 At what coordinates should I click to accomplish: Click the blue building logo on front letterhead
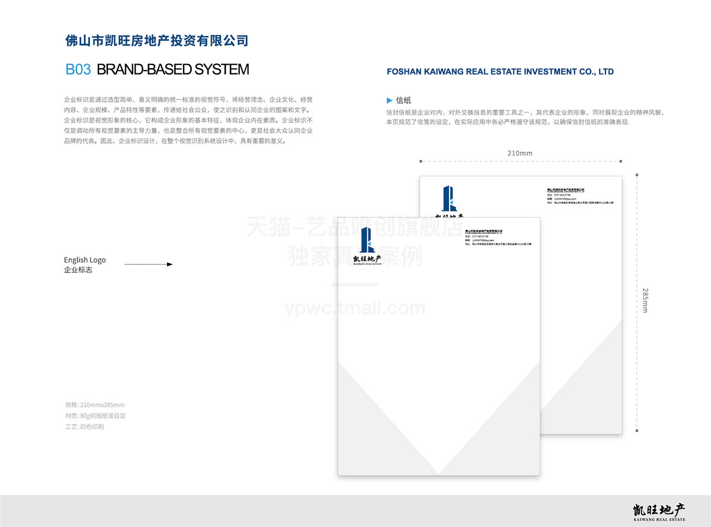tap(367, 240)
